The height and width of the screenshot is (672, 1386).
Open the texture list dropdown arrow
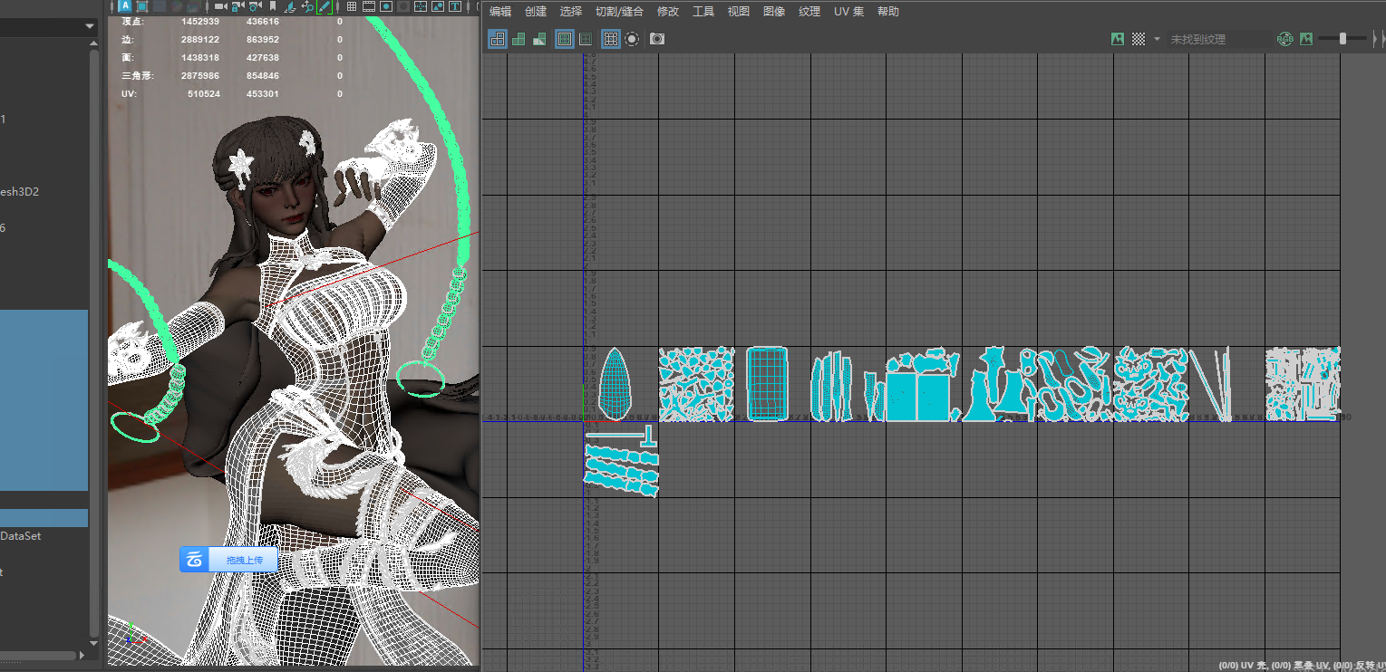[x=1157, y=39]
